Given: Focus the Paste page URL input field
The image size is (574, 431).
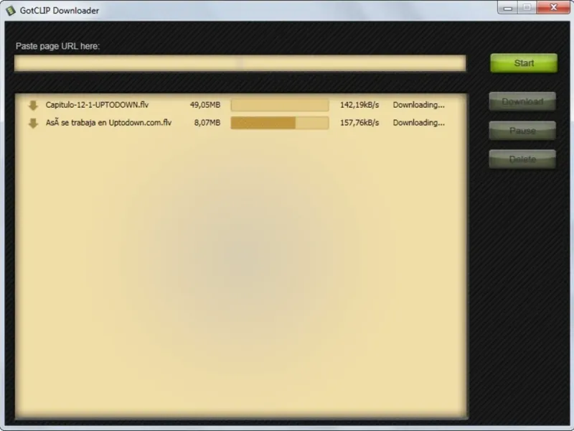Looking at the screenshot, I should 240,63.
